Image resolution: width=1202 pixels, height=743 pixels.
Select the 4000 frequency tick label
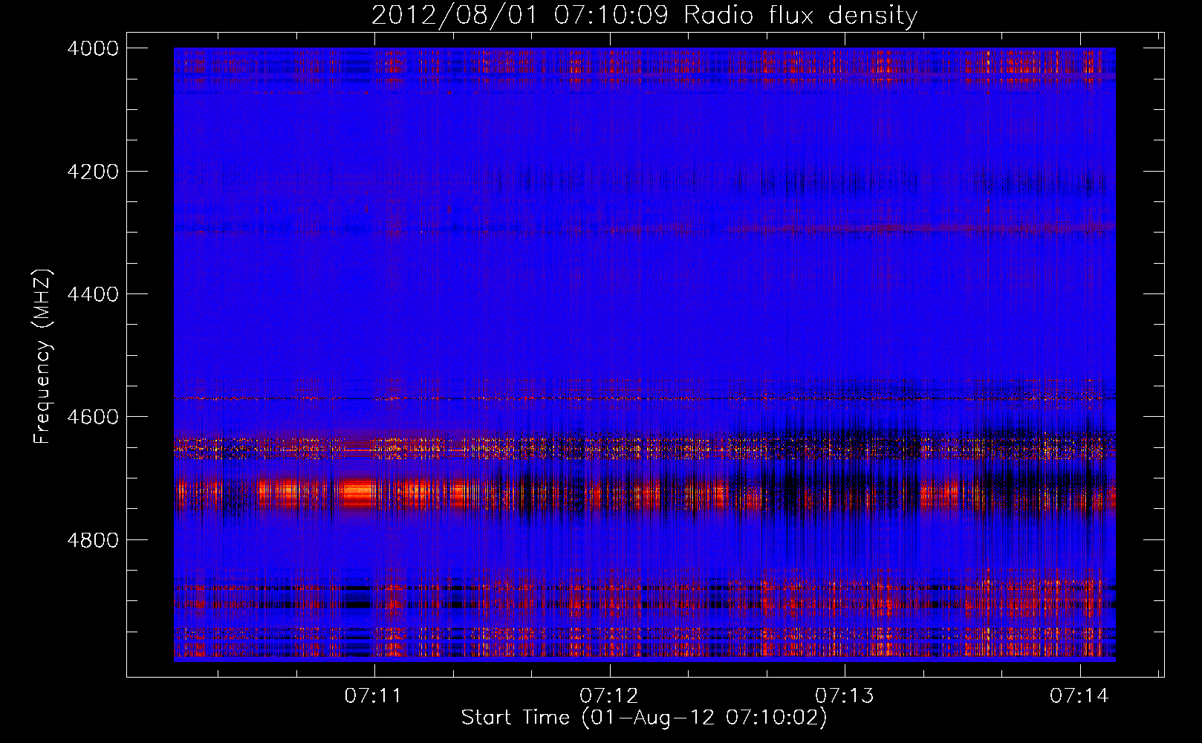[x=93, y=48]
